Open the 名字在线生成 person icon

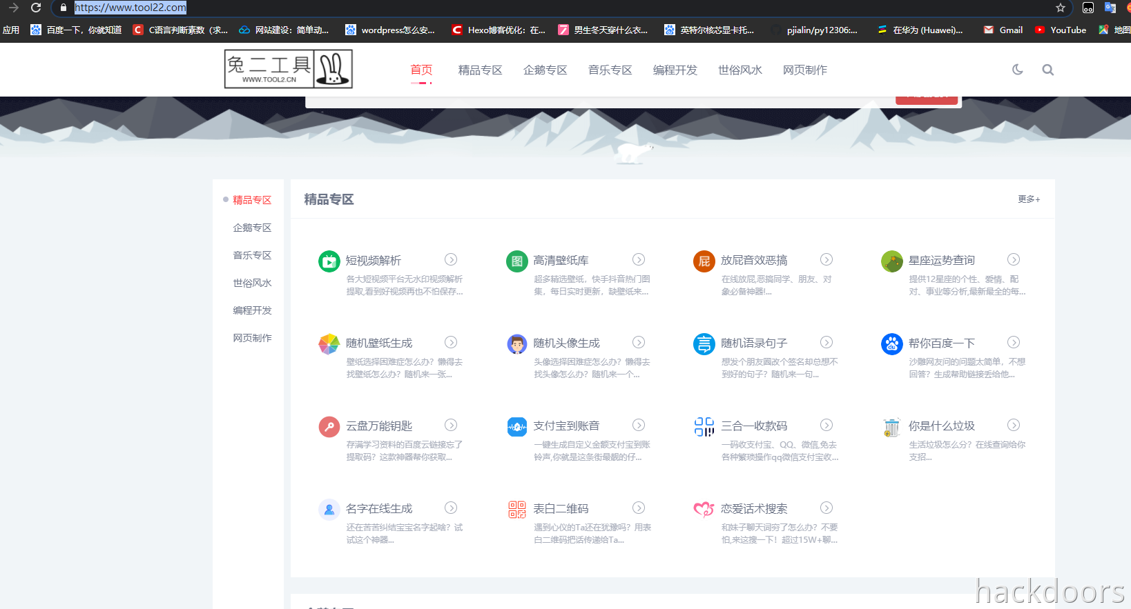(x=329, y=510)
